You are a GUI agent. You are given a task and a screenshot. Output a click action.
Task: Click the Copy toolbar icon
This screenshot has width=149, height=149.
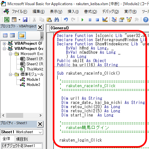click(42, 20)
